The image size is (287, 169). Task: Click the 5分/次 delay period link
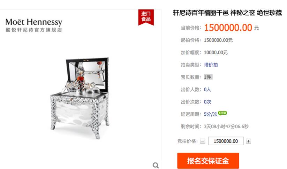(211, 114)
